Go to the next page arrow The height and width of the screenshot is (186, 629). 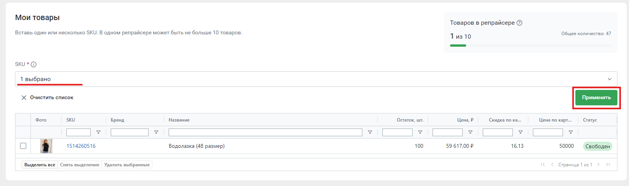(599, 164)
